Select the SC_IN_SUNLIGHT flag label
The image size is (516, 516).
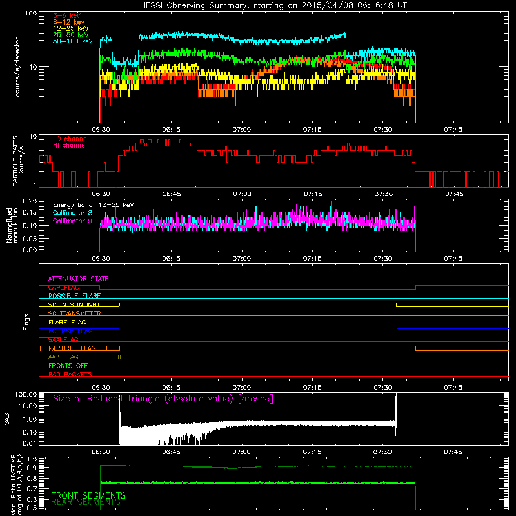[74, 304]
